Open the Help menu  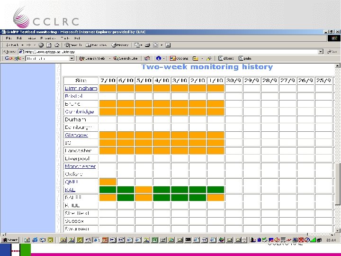(x=77, y=38)
